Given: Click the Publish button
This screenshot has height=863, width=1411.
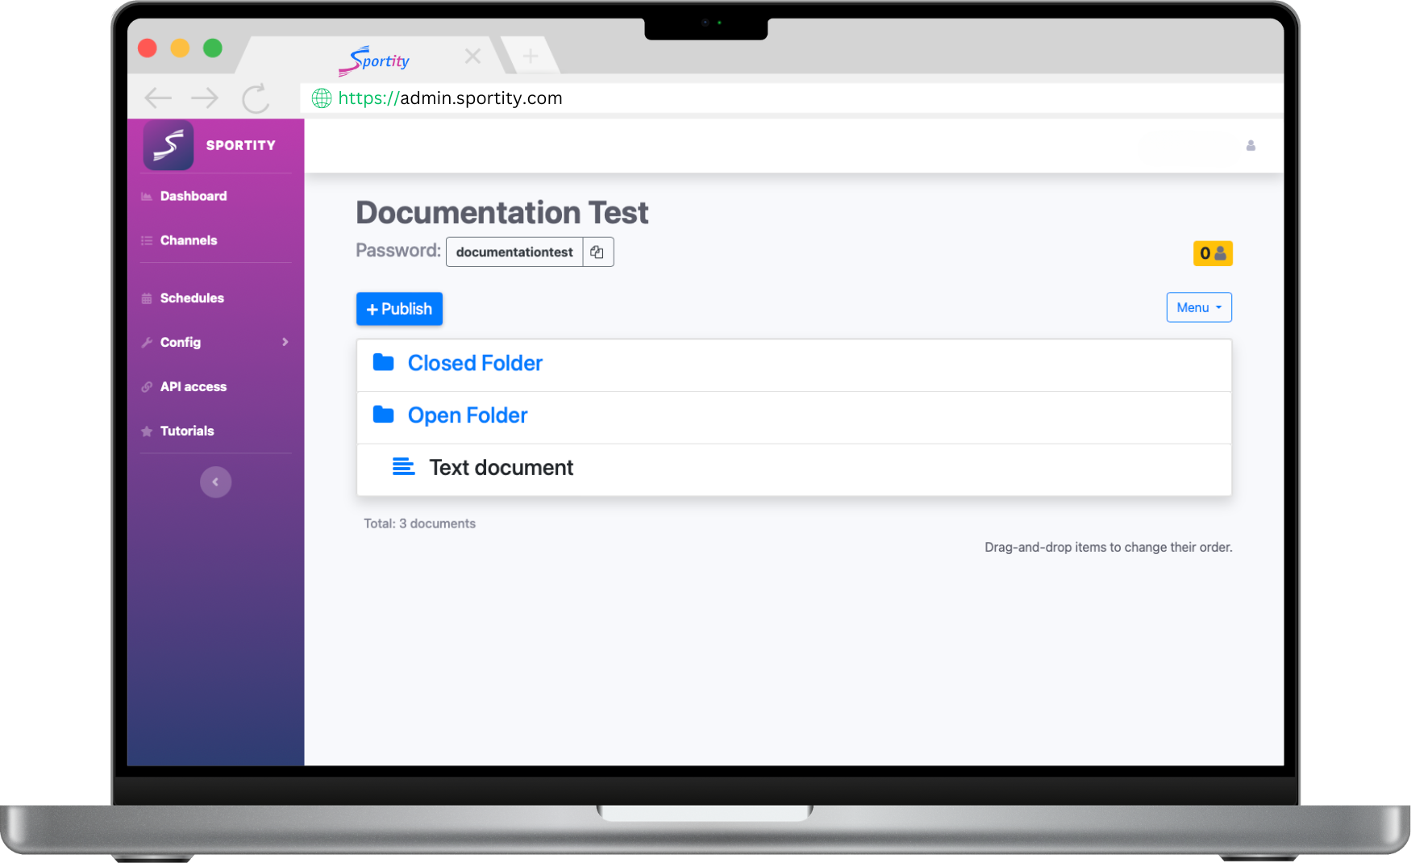Looking at the screenshot, I should tap(399, 309).
